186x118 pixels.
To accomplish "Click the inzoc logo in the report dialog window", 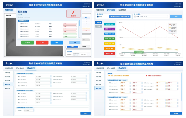I will (9, 5).
